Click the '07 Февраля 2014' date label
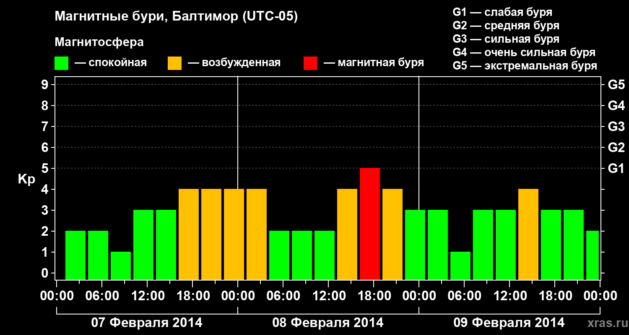 click(x=147, y=323)
